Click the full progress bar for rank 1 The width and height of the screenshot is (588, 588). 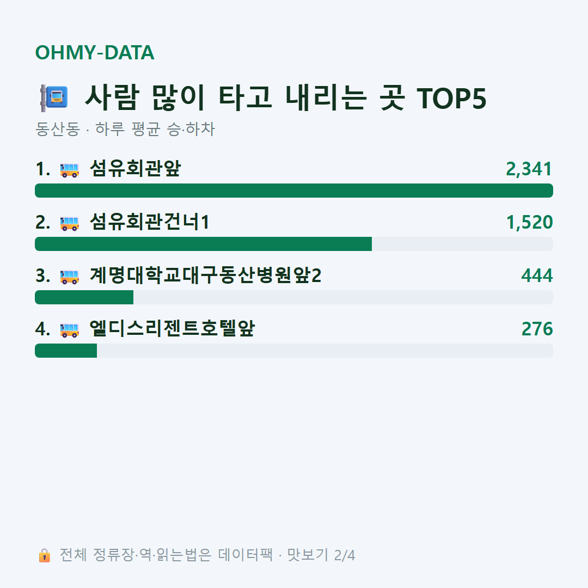[x=294, y=191]
